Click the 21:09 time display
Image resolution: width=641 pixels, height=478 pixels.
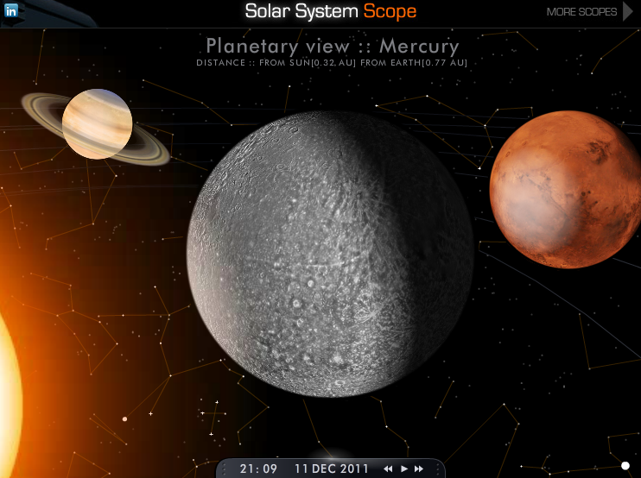[258, 469]
